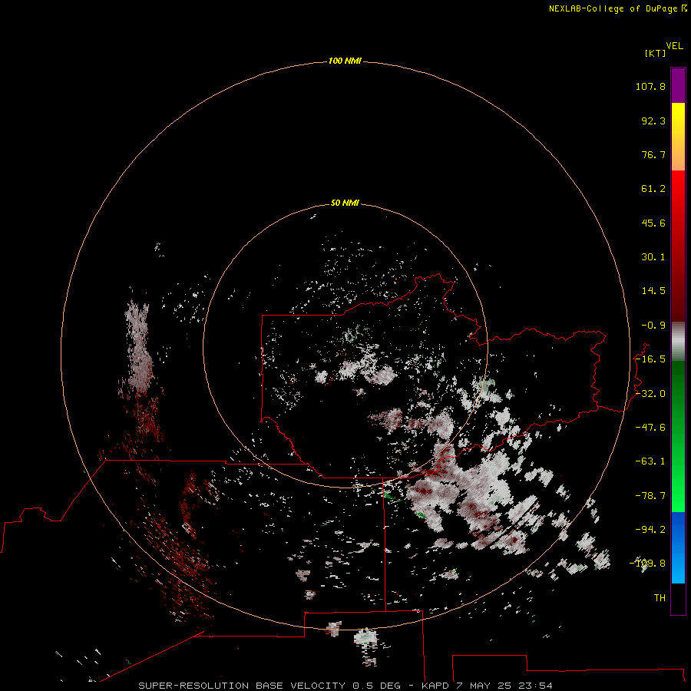
Task: Click the 92.3 velocity scale value
Action: 653,121
